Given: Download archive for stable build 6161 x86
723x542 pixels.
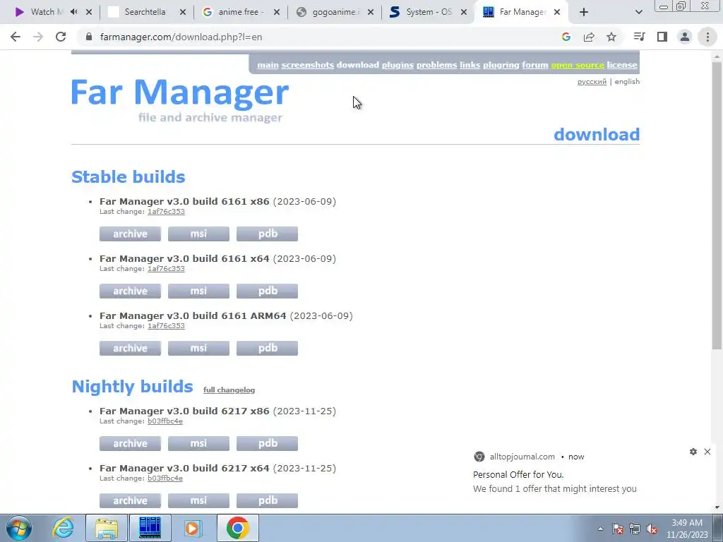Looking at the screenshot, I should pyautogui.click(x=130, y=234).
